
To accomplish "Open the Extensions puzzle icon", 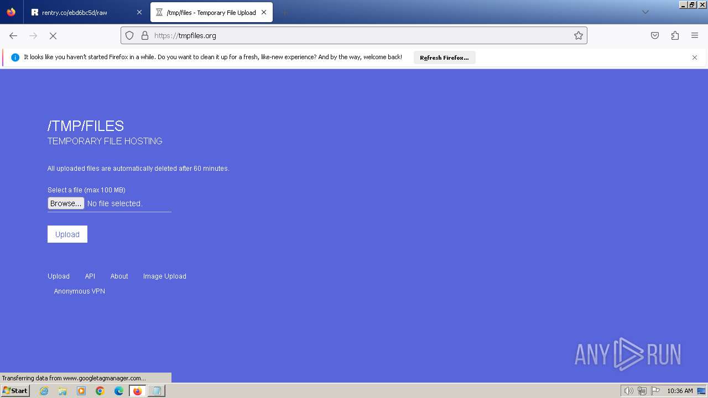I will [x=675, y=35].
